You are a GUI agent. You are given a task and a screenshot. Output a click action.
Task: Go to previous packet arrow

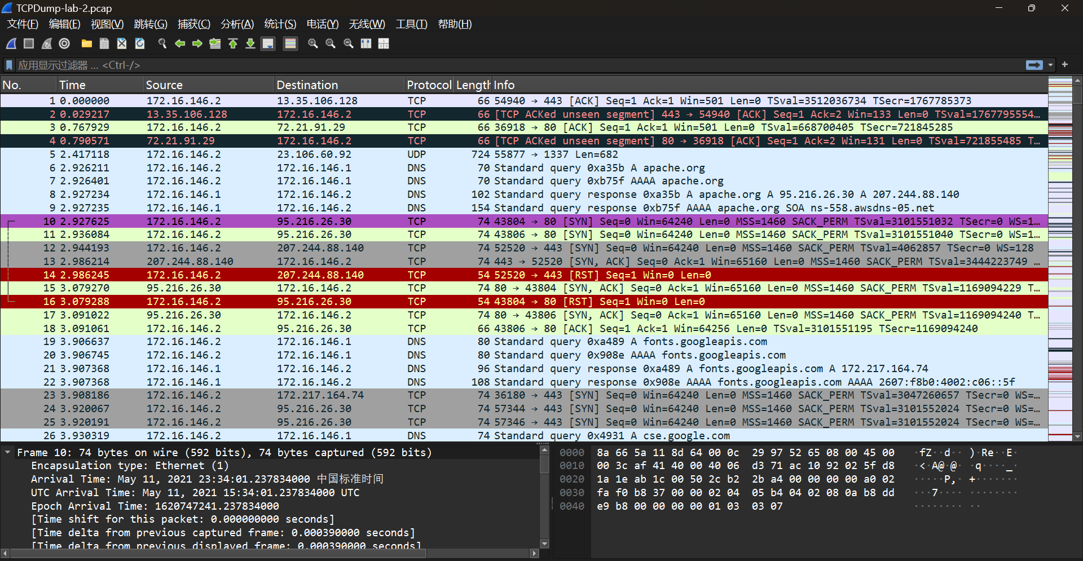tap(180, 43)
